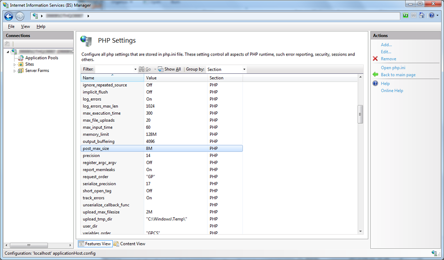Go back using the blue back arrow
The image size is (444, 260).
(x=8, y=16)
